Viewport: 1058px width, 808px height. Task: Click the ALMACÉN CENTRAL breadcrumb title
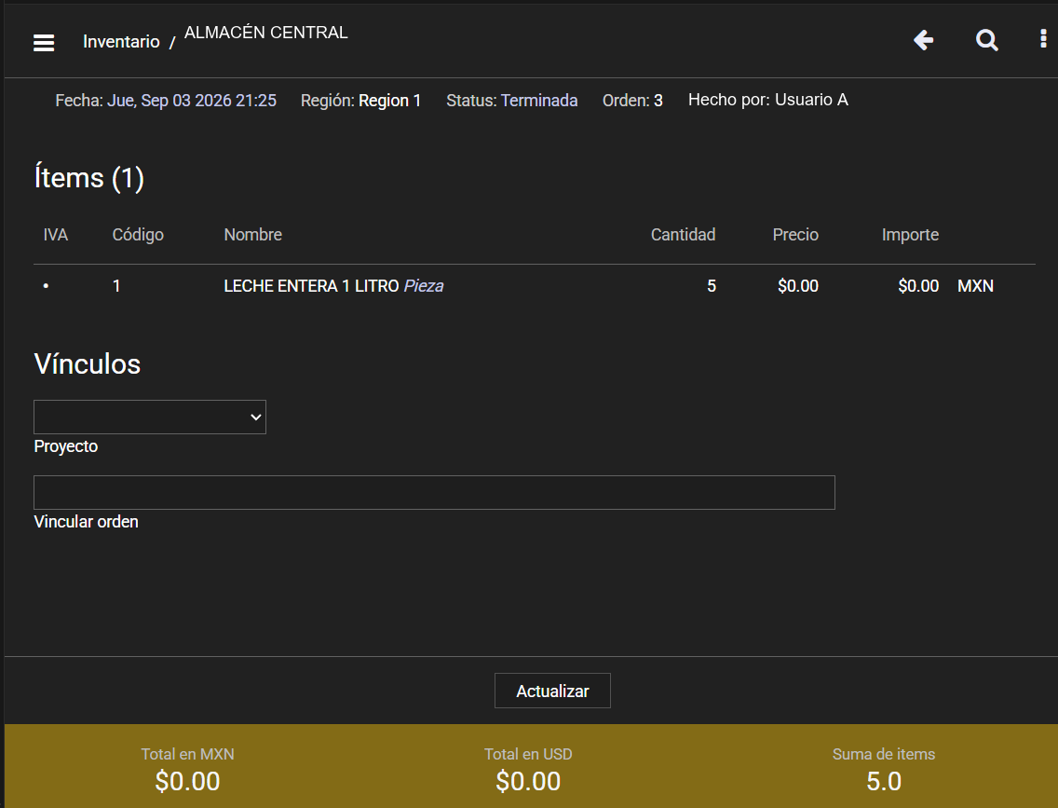[x=265, y=33]
